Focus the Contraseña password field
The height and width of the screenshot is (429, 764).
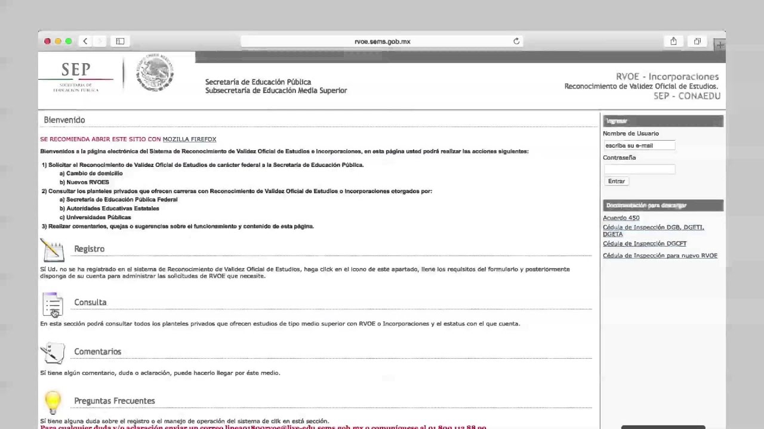click(x=639, y=169)
